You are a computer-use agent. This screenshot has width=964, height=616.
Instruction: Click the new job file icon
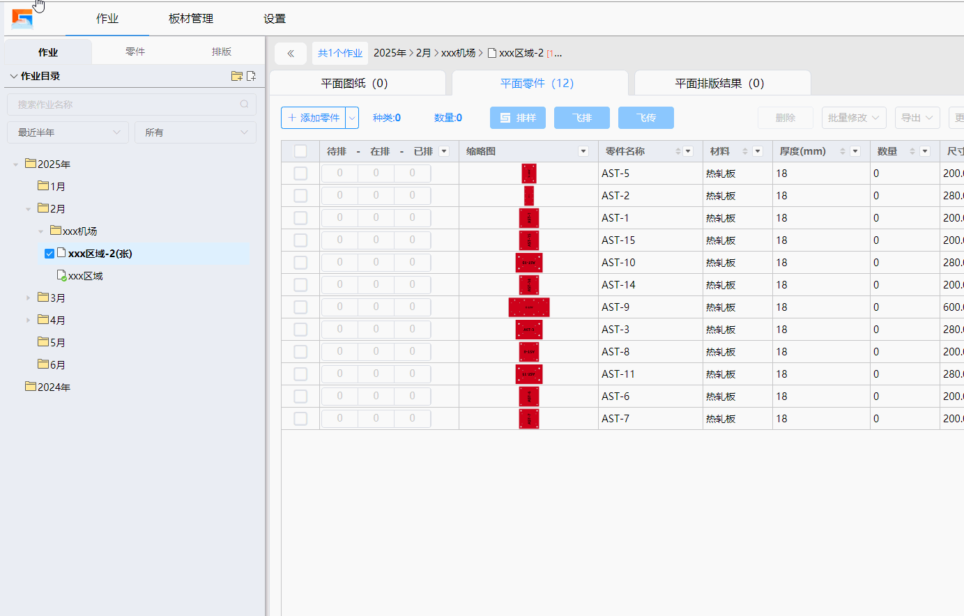point(251,76)
